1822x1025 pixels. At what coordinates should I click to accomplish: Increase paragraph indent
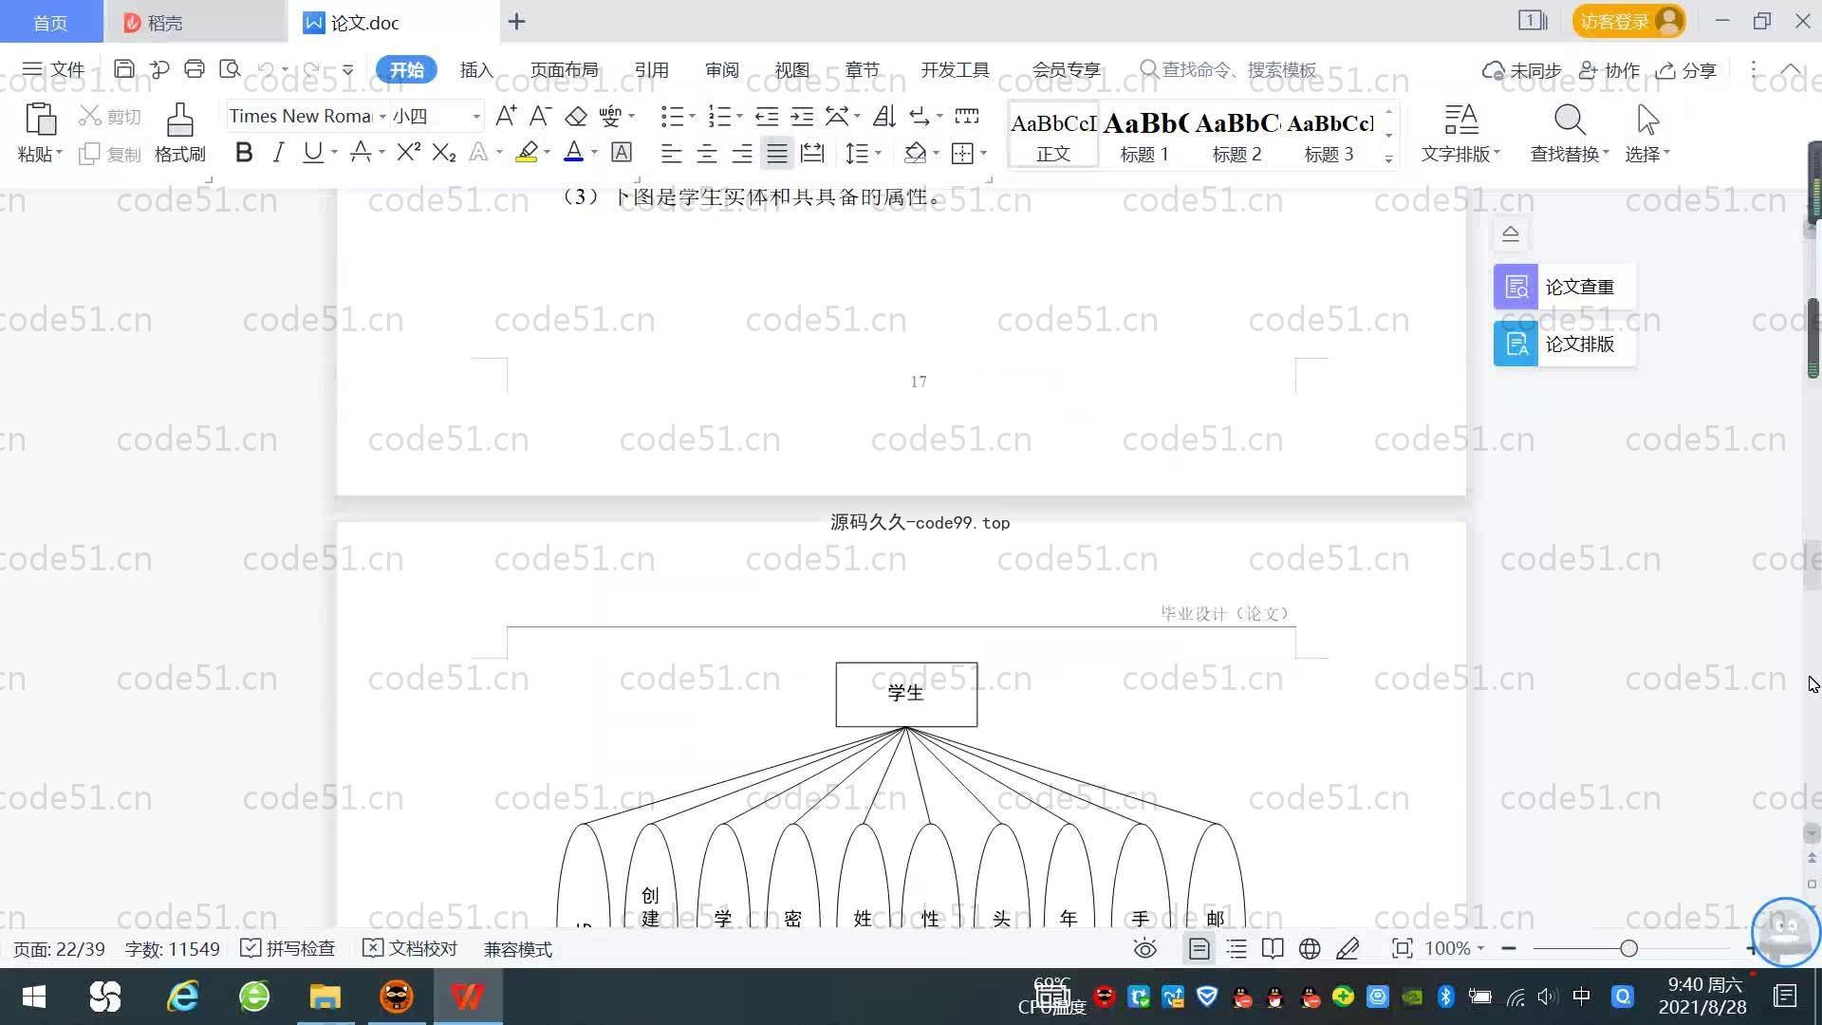802,116
